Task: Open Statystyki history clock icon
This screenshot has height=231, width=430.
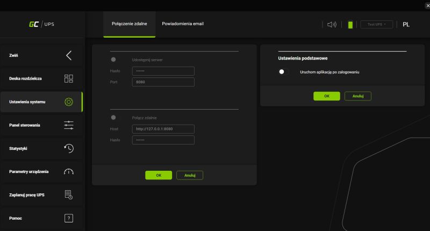Action: click(69, 148)
